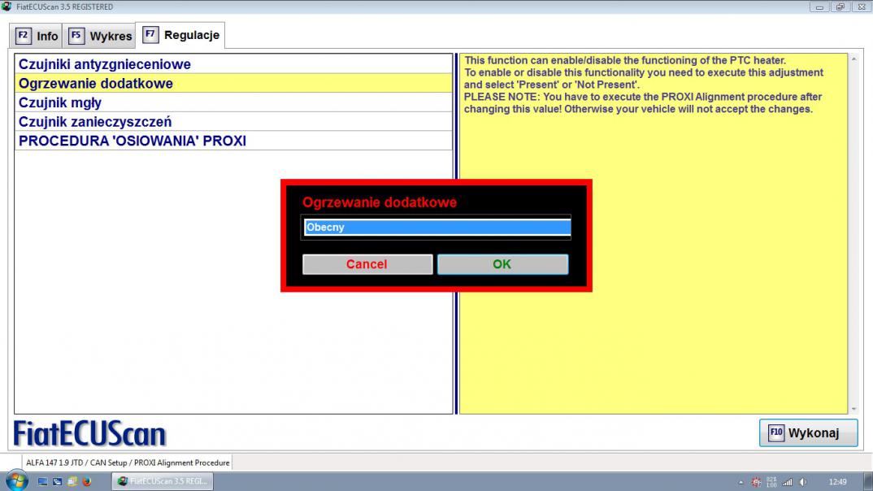Open the Obecny value dropdown
873x491 pixels.
(437, 227)
